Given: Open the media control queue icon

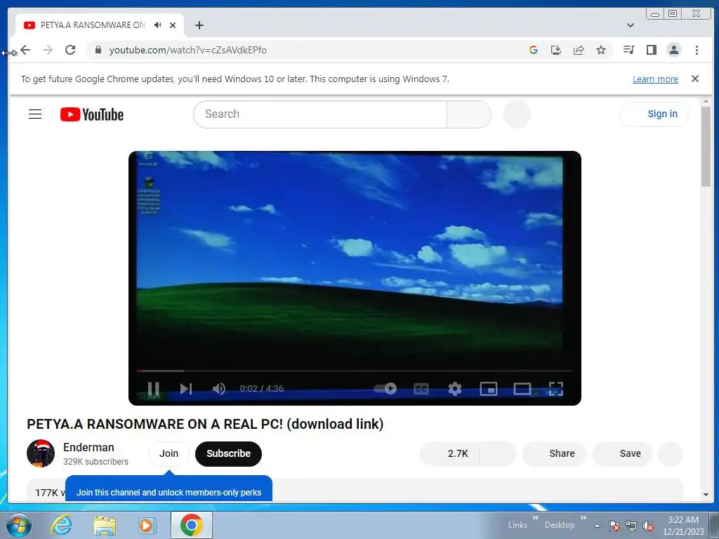Looking at the screenshot, I should (x=628, y=50).
